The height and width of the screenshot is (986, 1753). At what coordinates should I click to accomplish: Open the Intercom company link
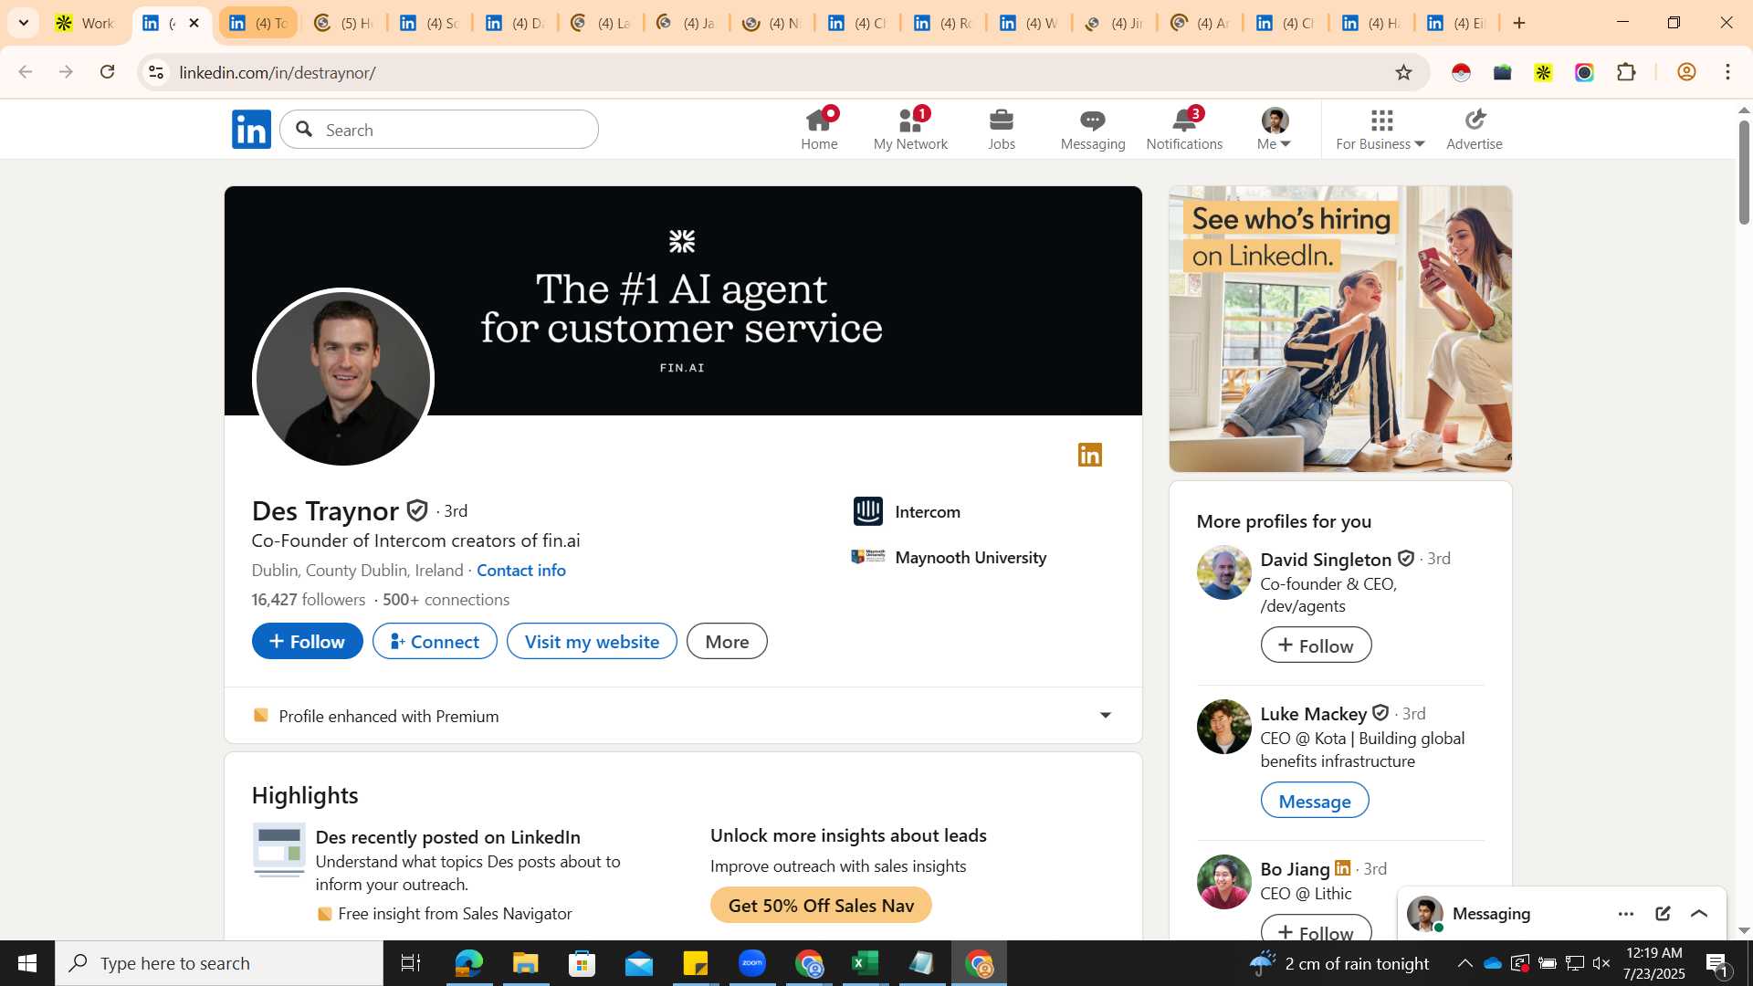[908, 511]
